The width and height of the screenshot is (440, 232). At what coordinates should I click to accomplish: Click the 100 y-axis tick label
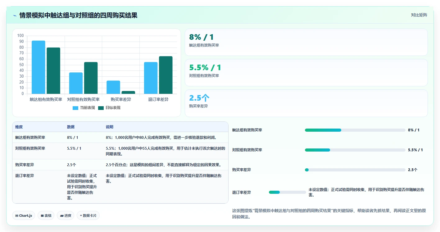(x=20, y=36)
